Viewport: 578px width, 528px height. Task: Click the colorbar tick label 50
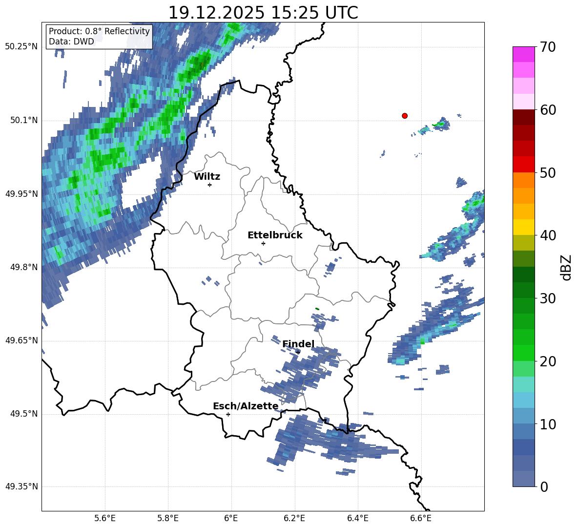tap(548, 172)
